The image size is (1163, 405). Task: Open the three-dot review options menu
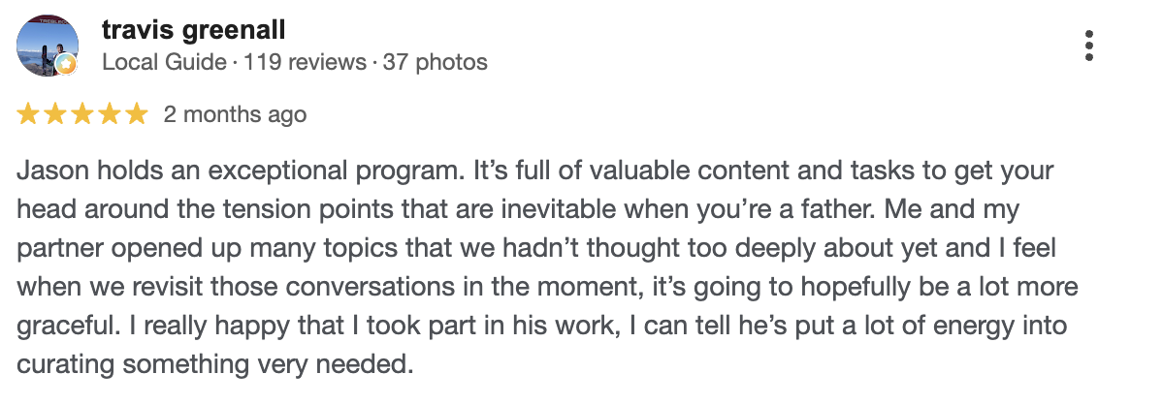1089,46
